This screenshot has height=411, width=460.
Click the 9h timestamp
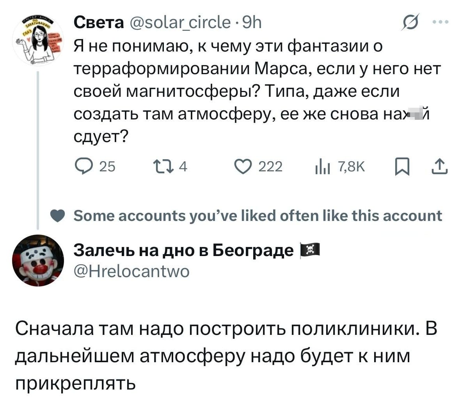coord(252,24)
